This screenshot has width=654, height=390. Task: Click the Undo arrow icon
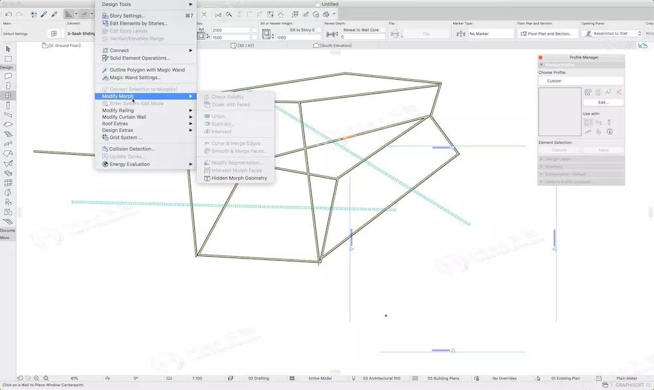(9, 14)
